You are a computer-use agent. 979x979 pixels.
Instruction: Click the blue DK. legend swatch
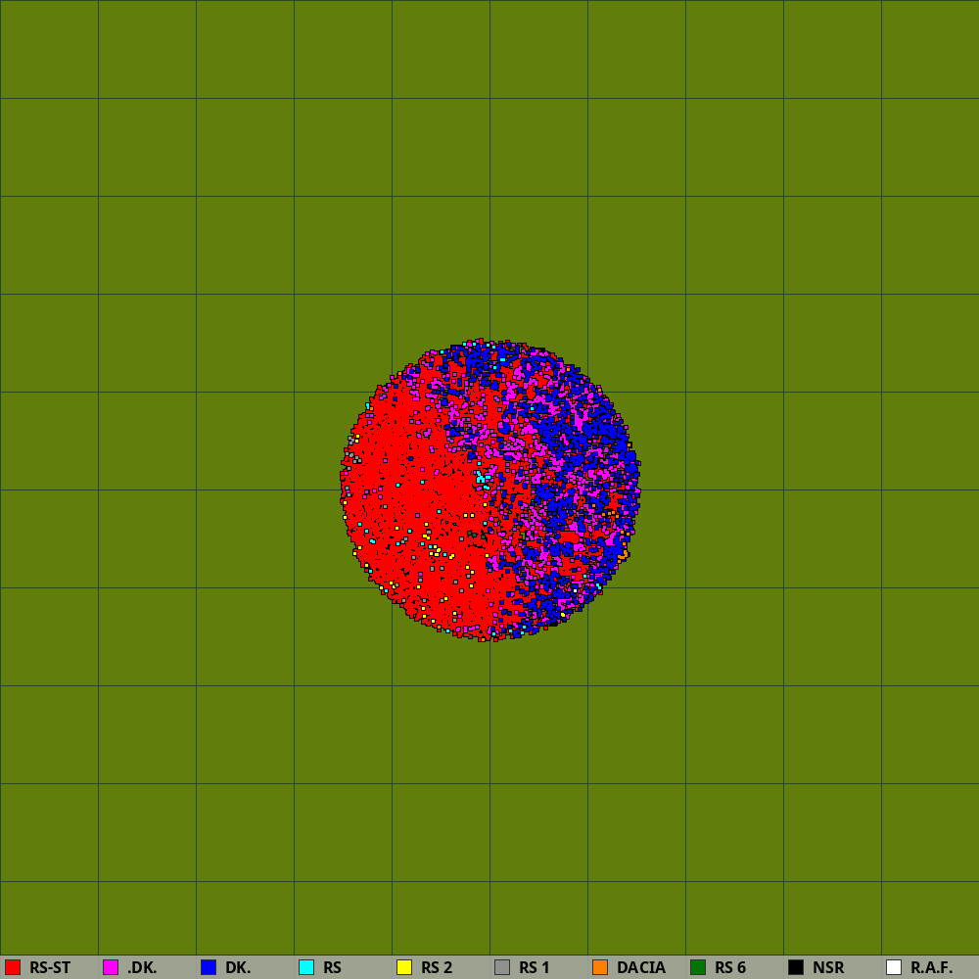[209, 967]
